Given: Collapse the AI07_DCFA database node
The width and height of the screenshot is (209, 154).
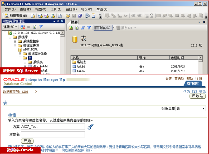Looking at the screenshot, I should click(15, 50).
